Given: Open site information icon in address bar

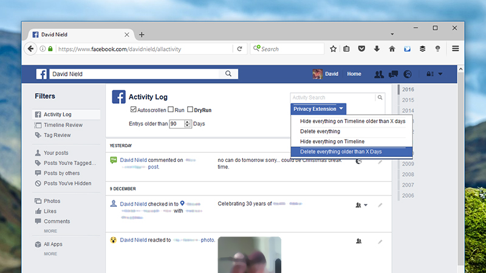Looking at the screenshot, I should click(43, 49).
